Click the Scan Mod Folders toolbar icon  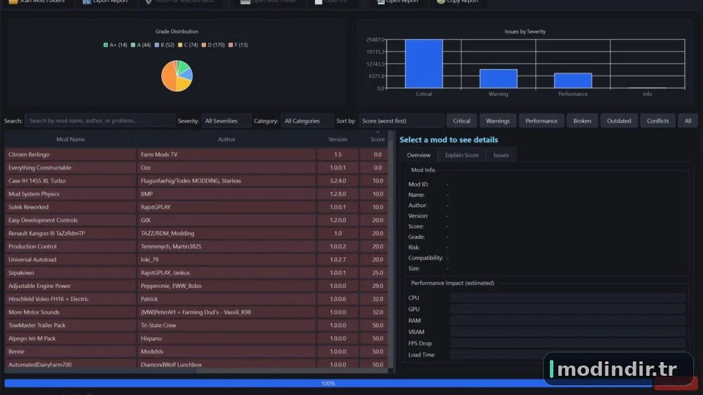[x=14, y=1]
